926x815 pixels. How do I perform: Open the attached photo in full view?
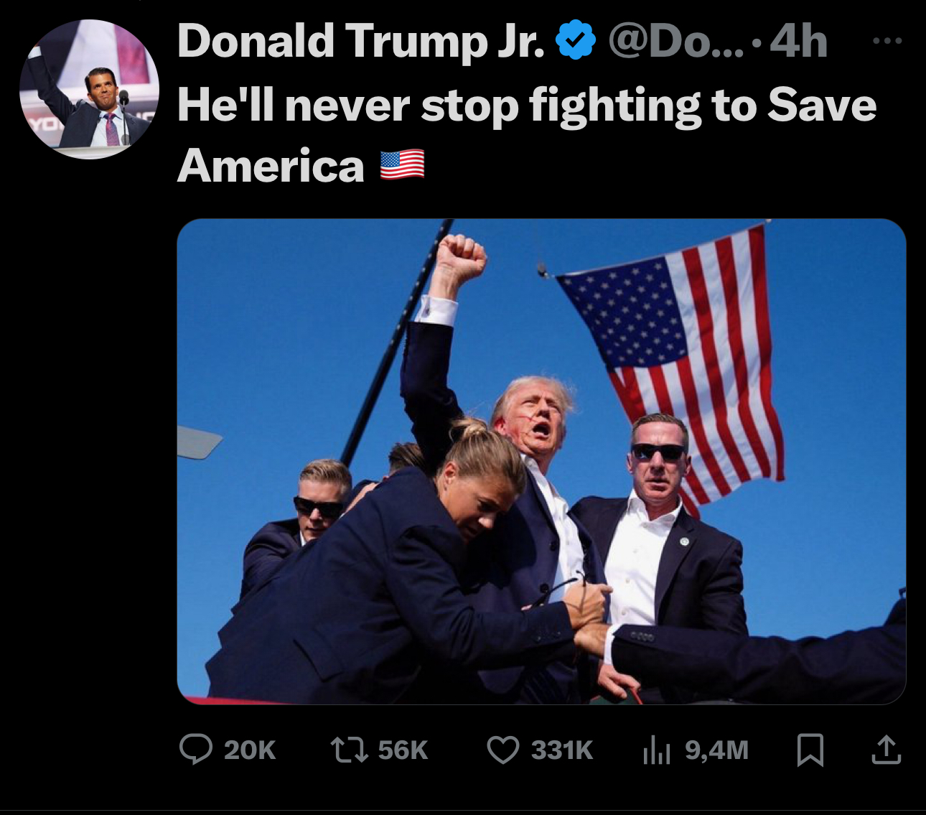point(541,462)
